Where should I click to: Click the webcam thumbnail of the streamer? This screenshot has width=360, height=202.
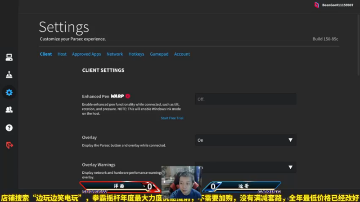(181, 182)
